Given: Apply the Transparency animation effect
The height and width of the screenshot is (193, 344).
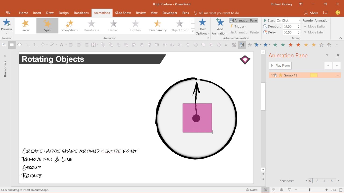Looking at the screenshot, I should coord(157,26).
